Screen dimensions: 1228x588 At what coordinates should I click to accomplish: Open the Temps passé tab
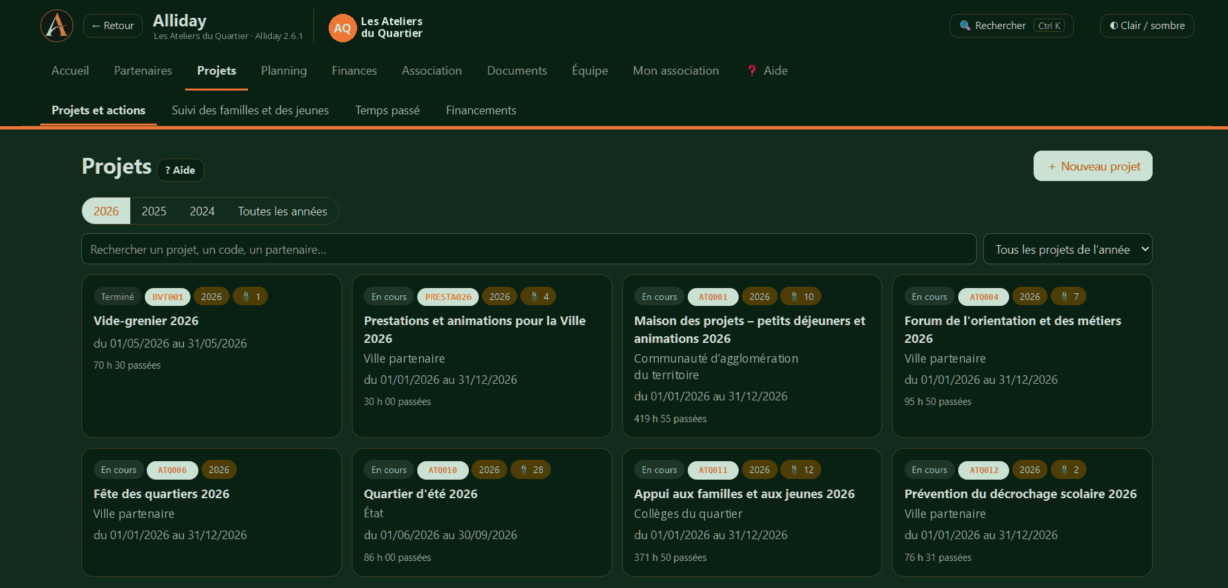388,110
